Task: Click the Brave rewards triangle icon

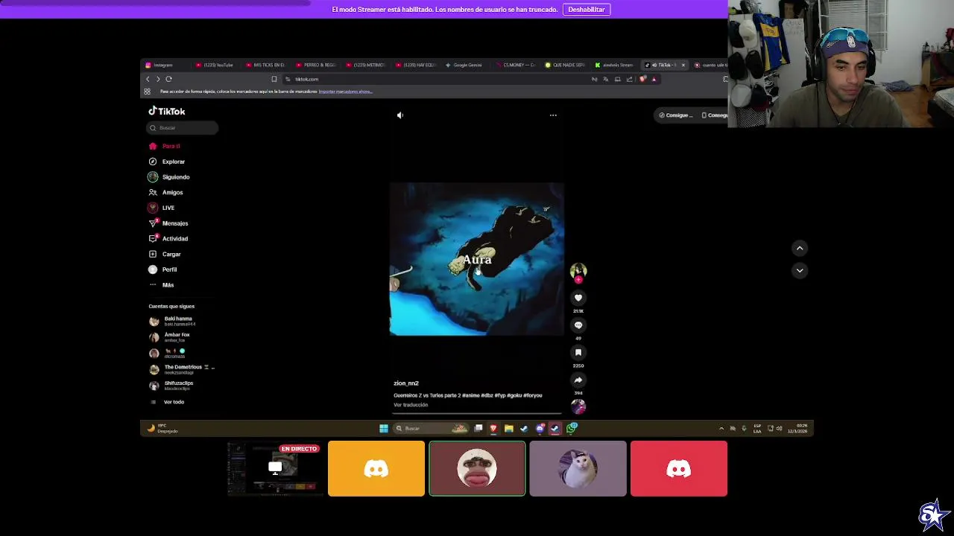Action: tap(654, 79)
